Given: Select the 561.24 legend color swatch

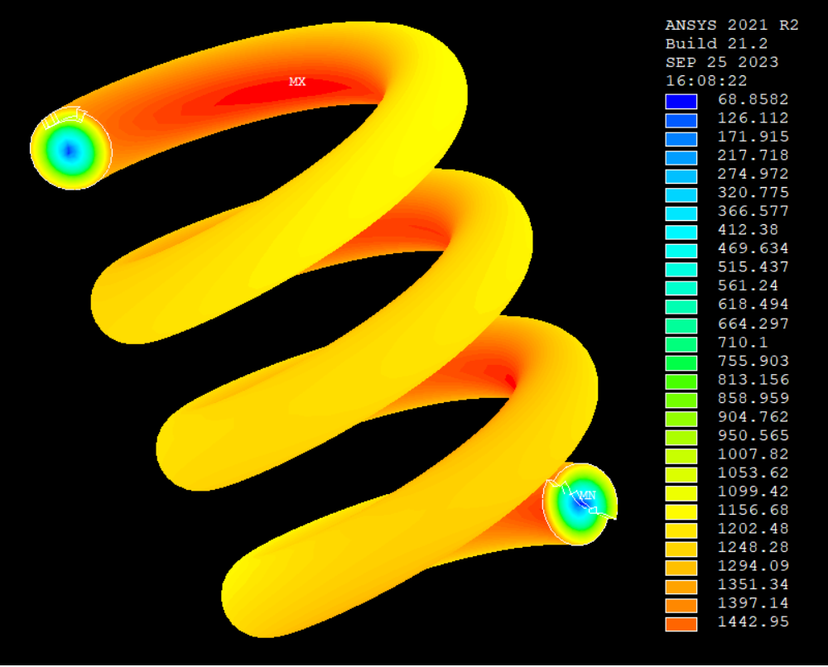Looking at the screenshot, I should 681,288.
